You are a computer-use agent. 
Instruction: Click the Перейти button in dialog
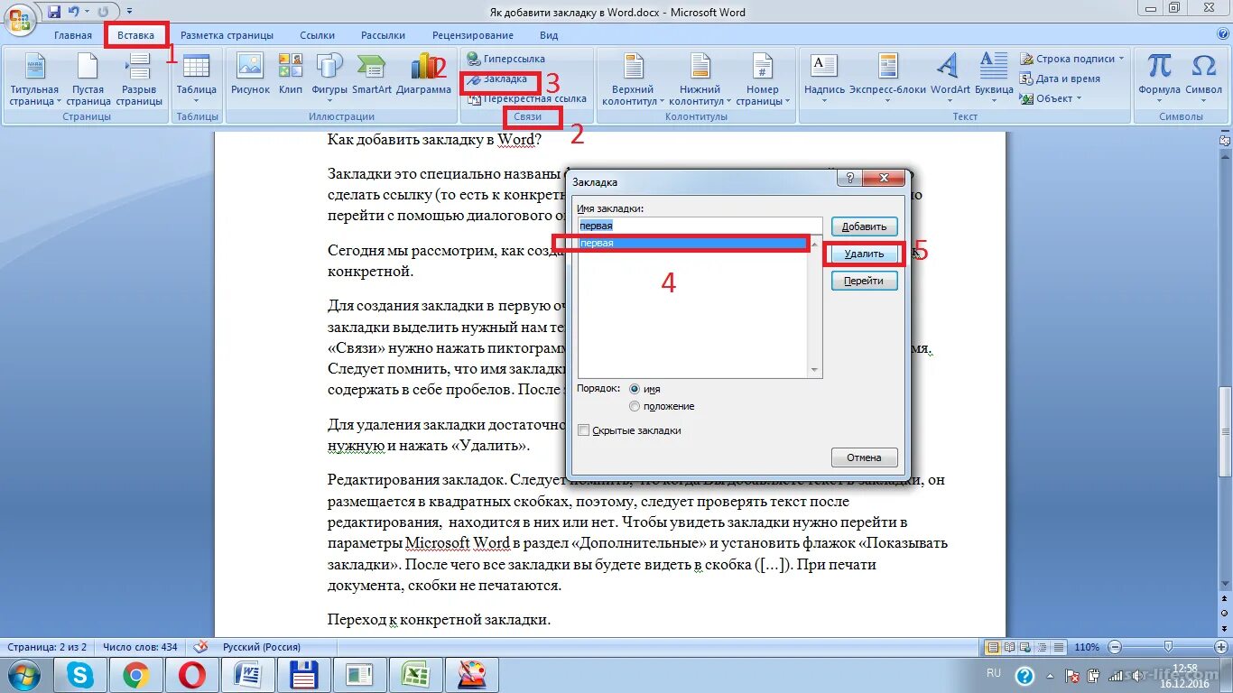pos(864,281)
